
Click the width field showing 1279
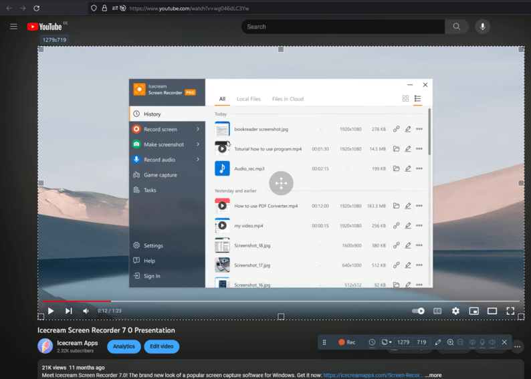point(403,342)
